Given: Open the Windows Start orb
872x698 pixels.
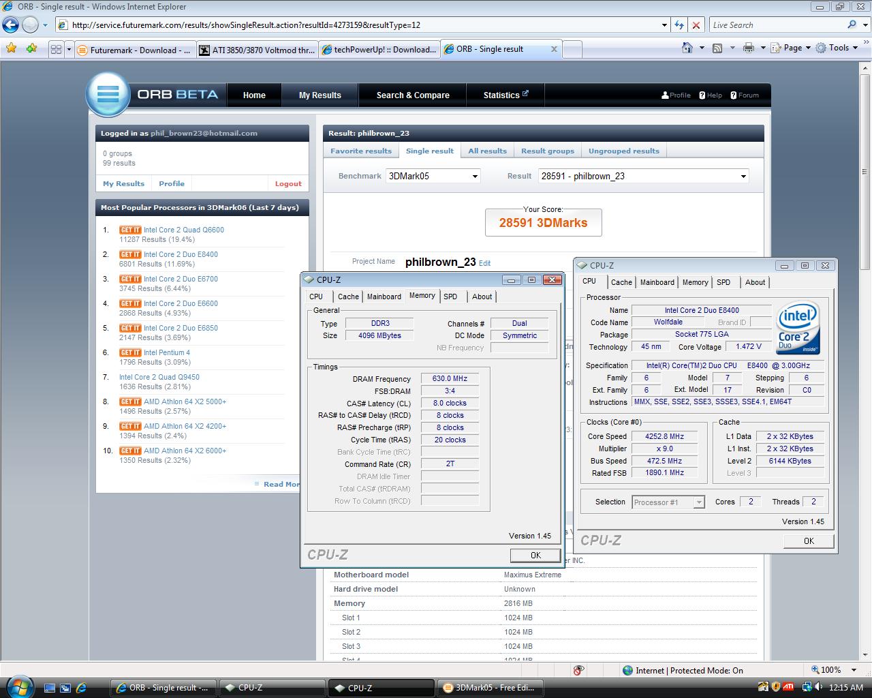Looking at the screenshot, I should point(18,686).
